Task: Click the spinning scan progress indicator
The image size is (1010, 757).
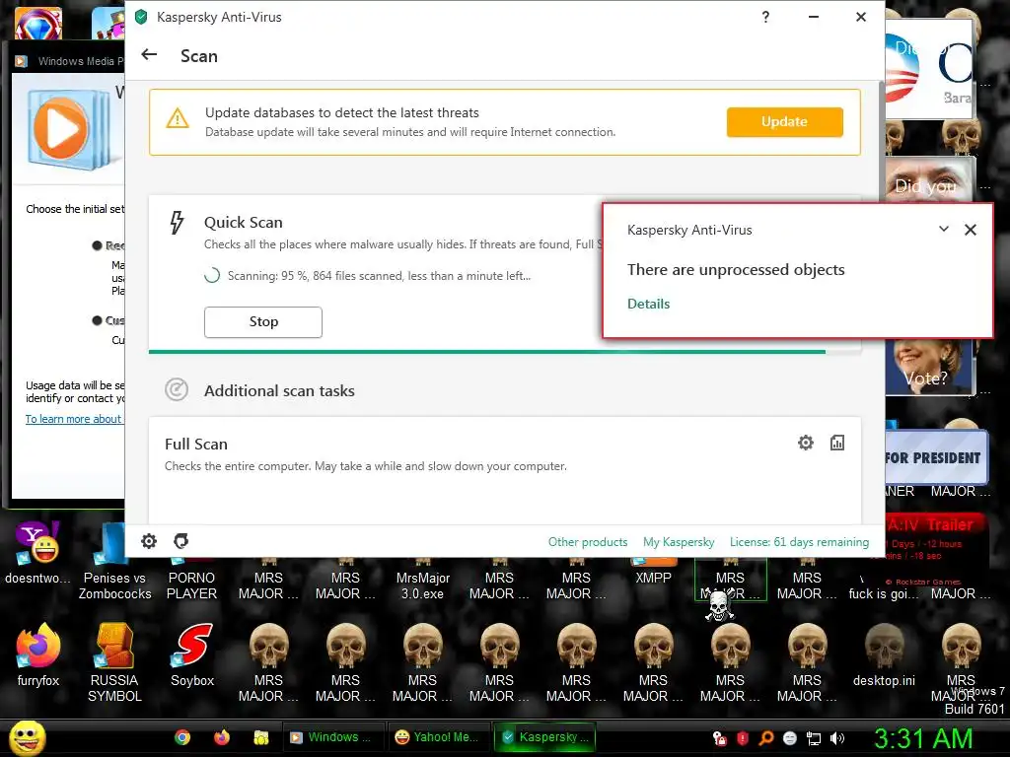Action: click(x=212, y=276)
